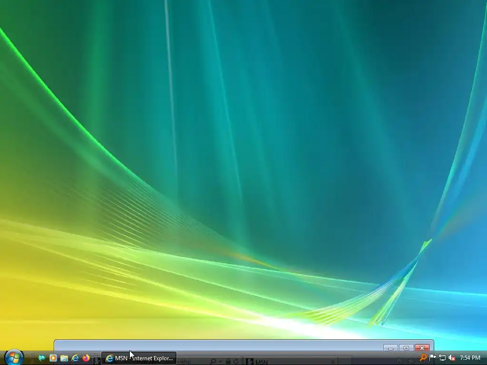Minimize the Internet Explorer window

click(390, 348)
